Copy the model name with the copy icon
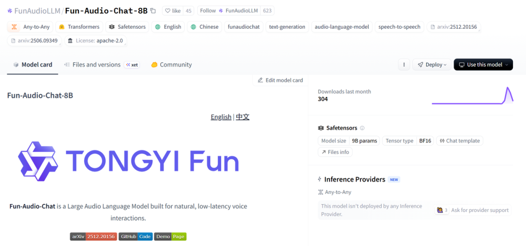Viewport: 526px width, 246px height. pyautogui.click(x=153, y=11)
